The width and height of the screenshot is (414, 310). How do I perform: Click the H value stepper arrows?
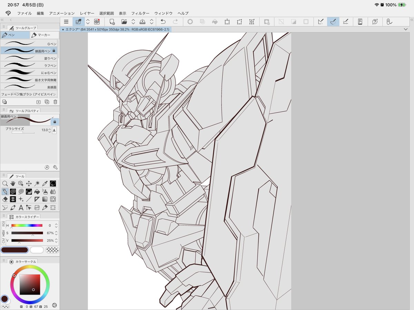56,226
